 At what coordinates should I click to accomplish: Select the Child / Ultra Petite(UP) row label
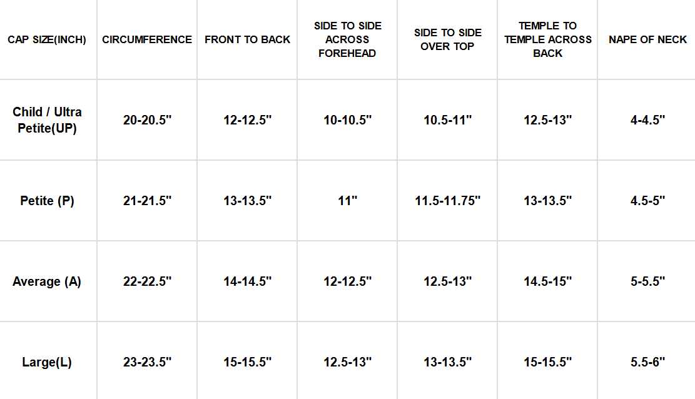point(47,120)
